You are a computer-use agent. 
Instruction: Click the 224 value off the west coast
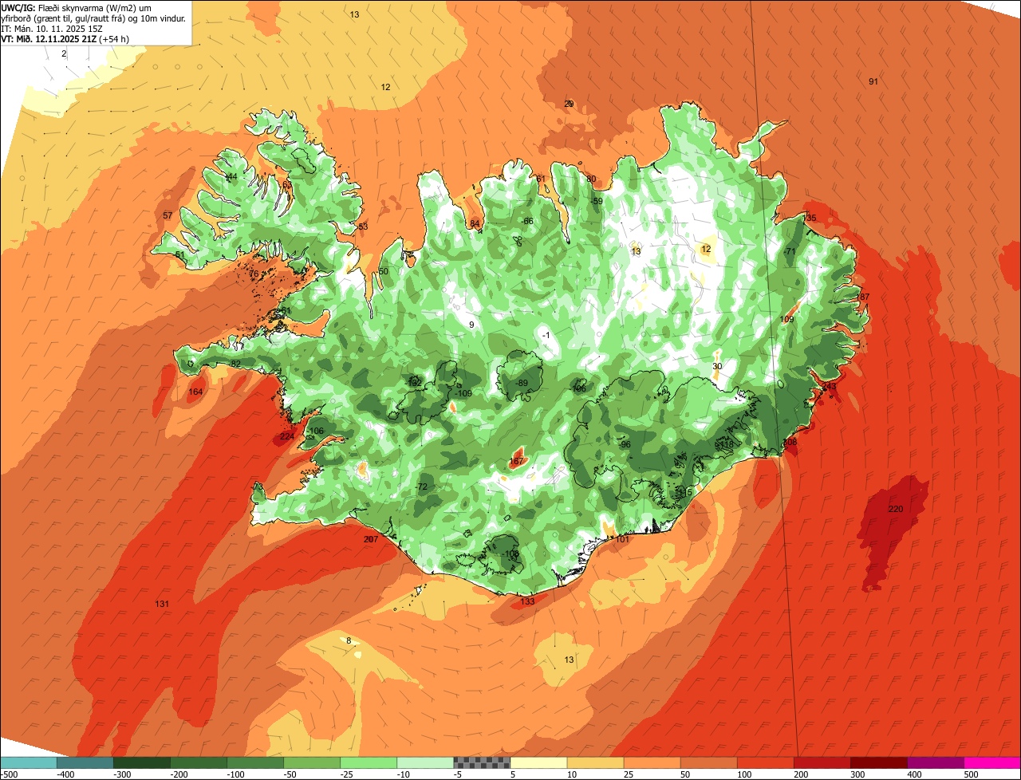click(x=287, y=436)
